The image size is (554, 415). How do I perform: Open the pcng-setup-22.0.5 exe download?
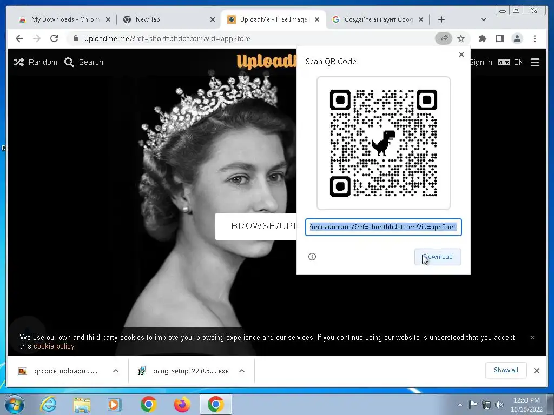(x=183, y=371)
